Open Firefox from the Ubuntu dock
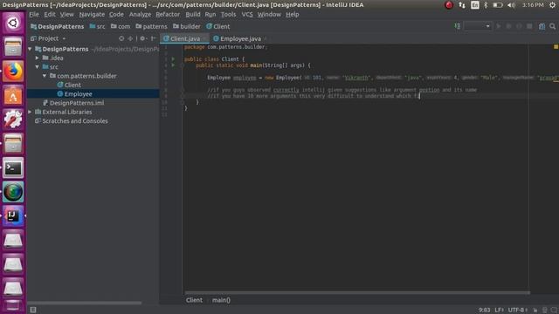559x314 pixels. point(13,71)
